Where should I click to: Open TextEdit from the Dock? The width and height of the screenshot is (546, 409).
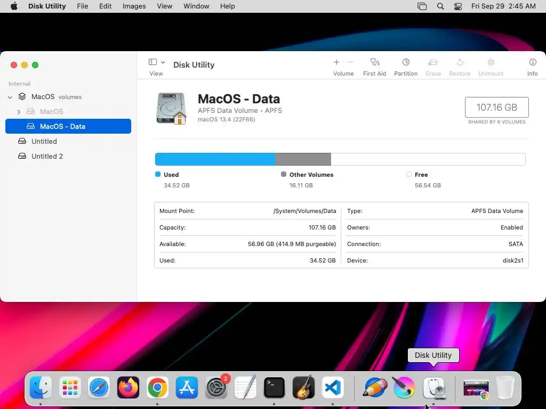(245, 388)
